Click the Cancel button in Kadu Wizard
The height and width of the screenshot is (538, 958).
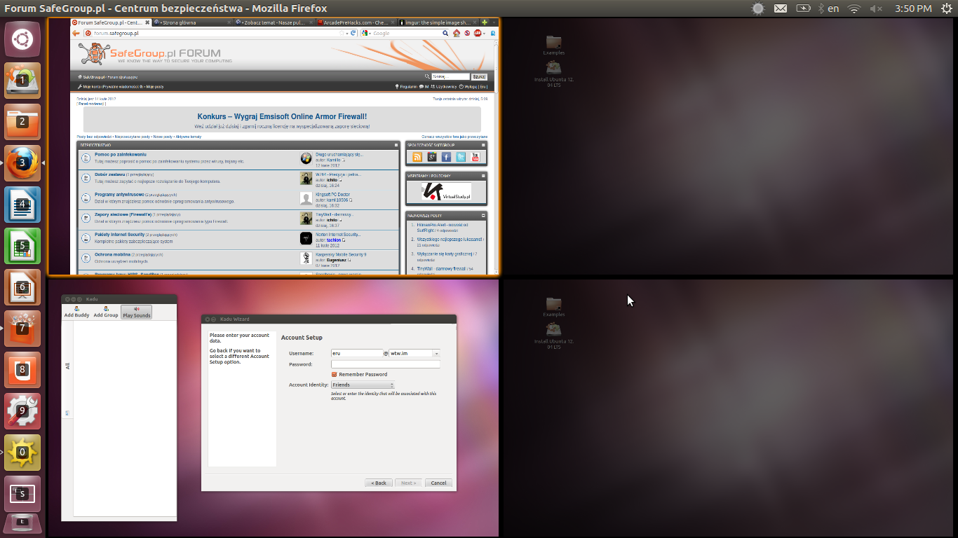pos(438,483)
